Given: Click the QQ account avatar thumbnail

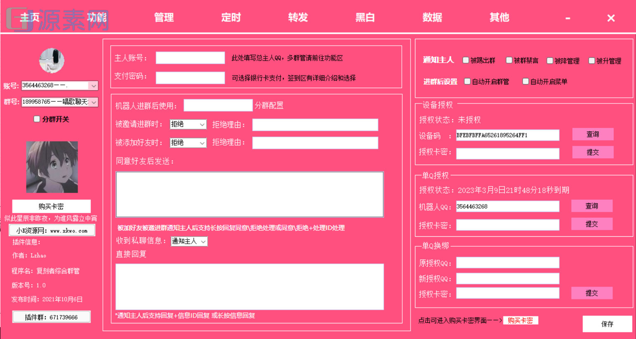Looking at the screenshot, I should [x=52, y=60].
